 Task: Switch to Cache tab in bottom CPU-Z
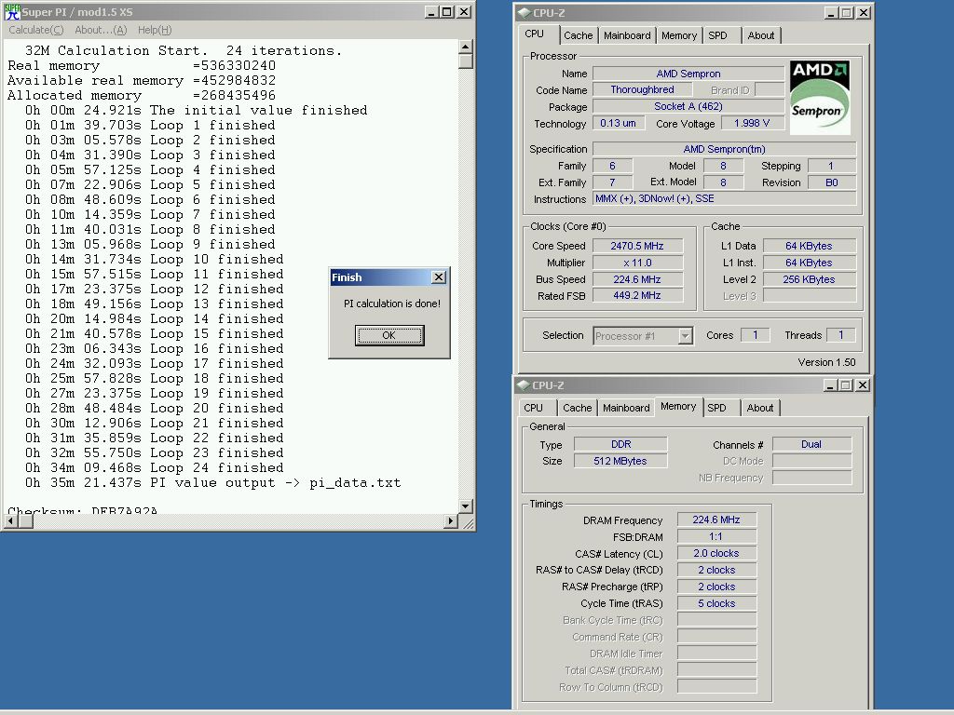click(578, 408)
